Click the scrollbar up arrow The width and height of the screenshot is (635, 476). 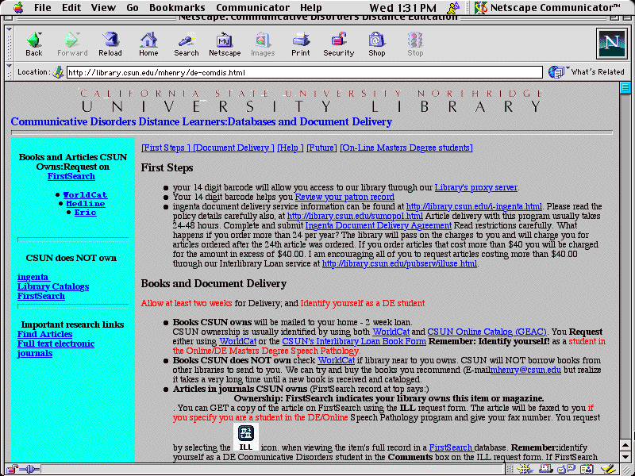coord(625,445)
